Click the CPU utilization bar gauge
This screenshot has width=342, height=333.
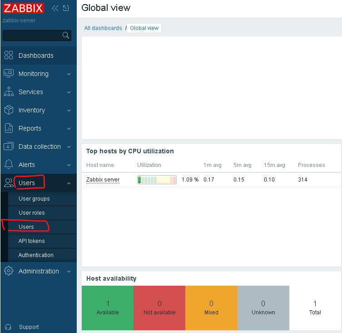[157, 180]
